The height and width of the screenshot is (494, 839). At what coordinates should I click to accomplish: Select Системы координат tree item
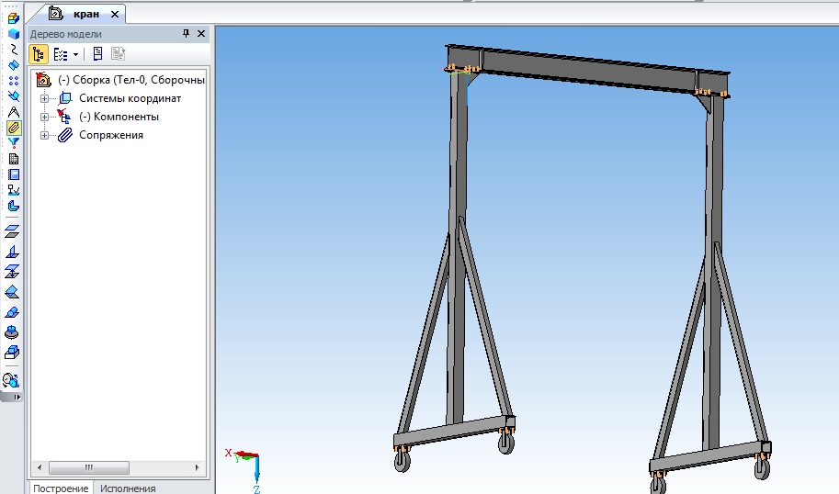pos(130,98)
